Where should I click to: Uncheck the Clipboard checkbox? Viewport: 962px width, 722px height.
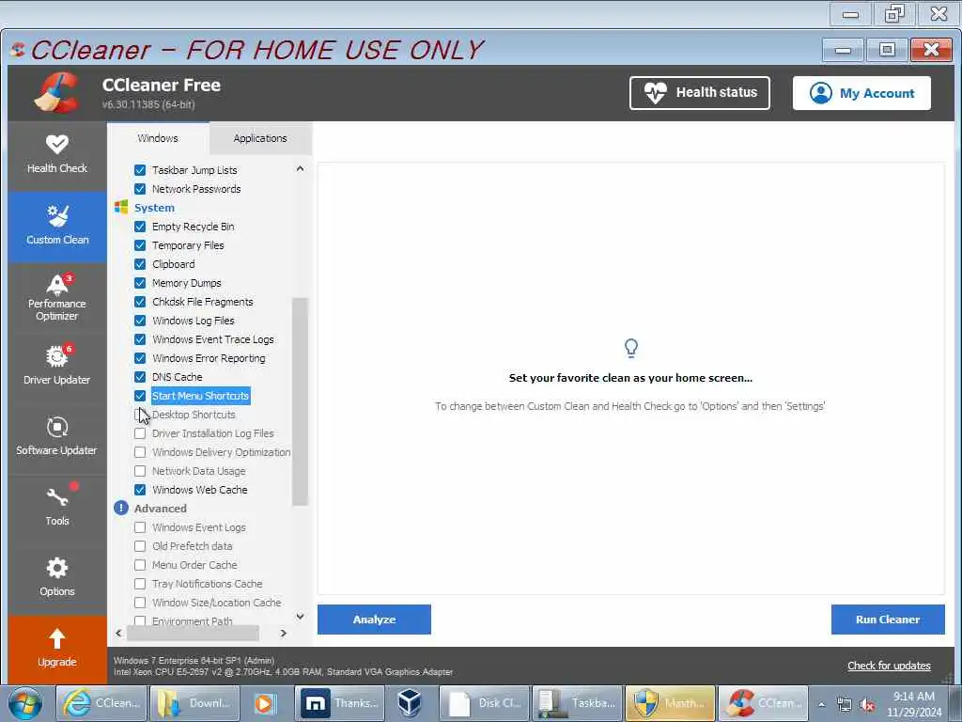(x=140, y=264)
